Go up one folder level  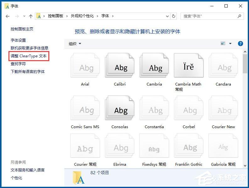pos(31,16)
